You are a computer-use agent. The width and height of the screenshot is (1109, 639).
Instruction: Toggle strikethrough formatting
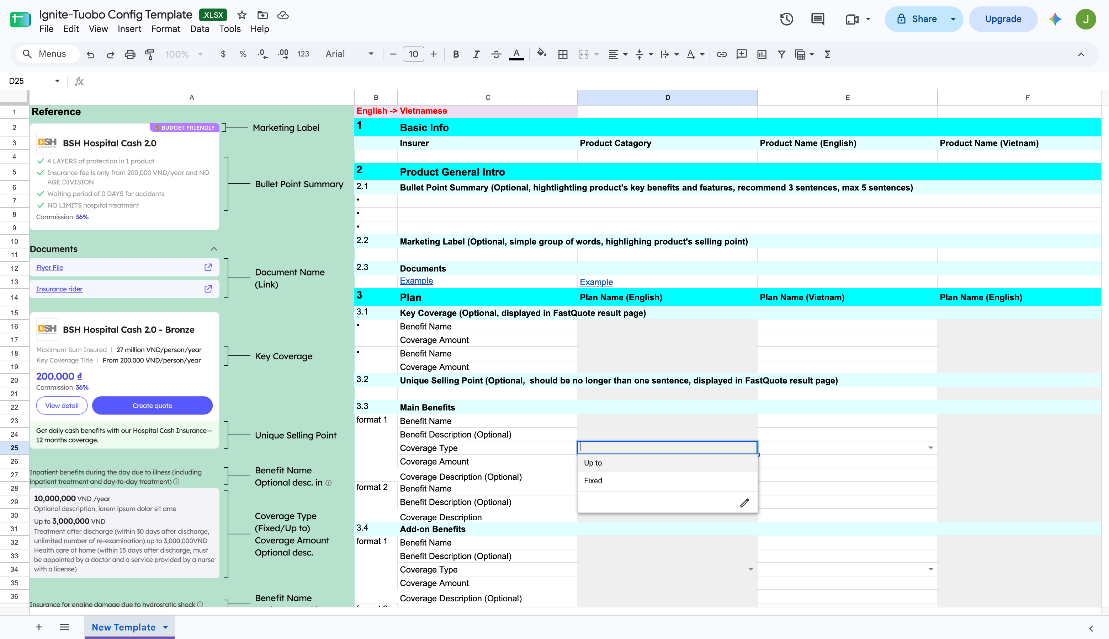[x=496, y=54]
